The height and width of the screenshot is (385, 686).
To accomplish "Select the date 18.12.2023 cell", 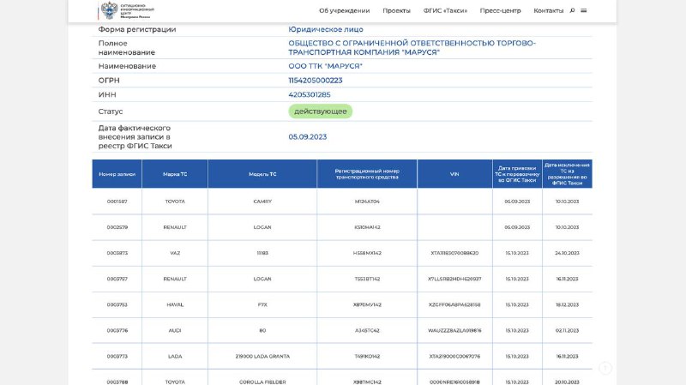I will click(567, 304).
